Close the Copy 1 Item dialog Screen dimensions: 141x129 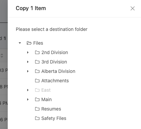[x=133, y=8]
